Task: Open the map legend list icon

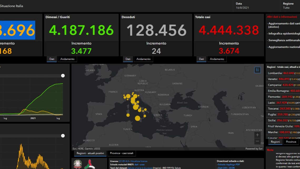Action: point(257,70)
